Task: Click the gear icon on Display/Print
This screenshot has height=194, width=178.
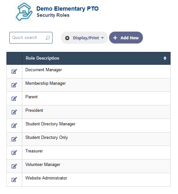Action: coord(67,38)
